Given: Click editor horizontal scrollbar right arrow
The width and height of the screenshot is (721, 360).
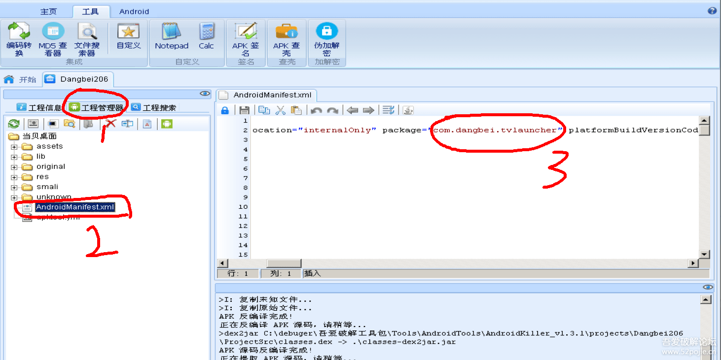Looking at the screenshot, I should pyautogui.click(x=694, y=263).
